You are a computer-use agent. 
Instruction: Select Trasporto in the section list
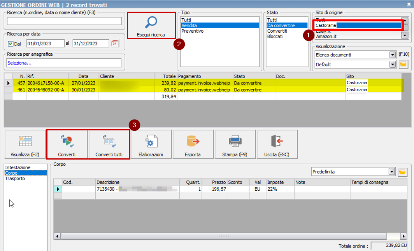coord(15,179)
